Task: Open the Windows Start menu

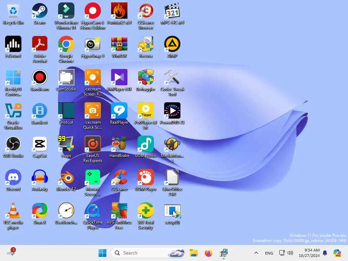Action: (102, 253)
